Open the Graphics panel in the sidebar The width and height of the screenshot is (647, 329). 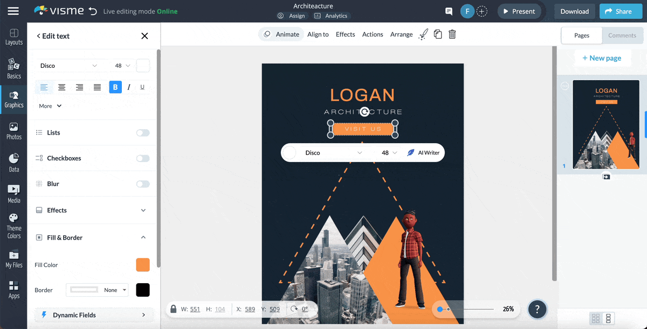pyautogui.click(x=13, y=100)
